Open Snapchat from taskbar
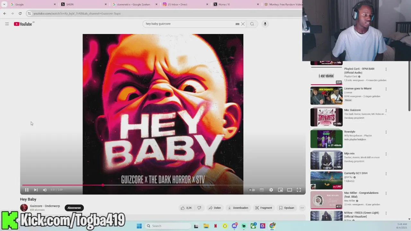Screen dimensions: 411x231 [x=225, y=226]
